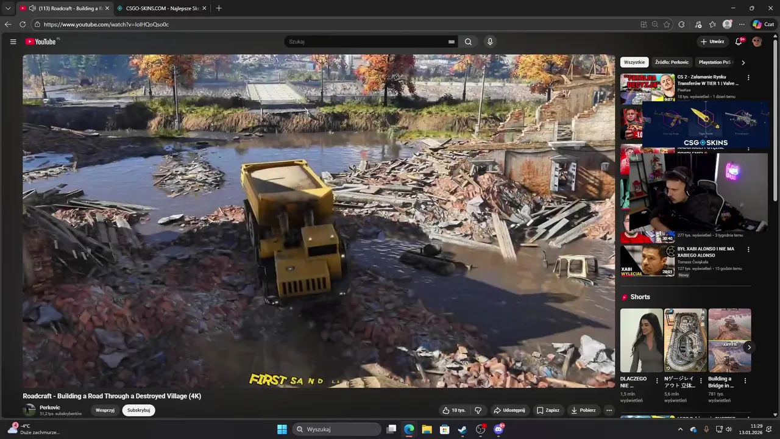Open options for Building a Bridge short
The image size is (780, 439).
coord(745,380)
